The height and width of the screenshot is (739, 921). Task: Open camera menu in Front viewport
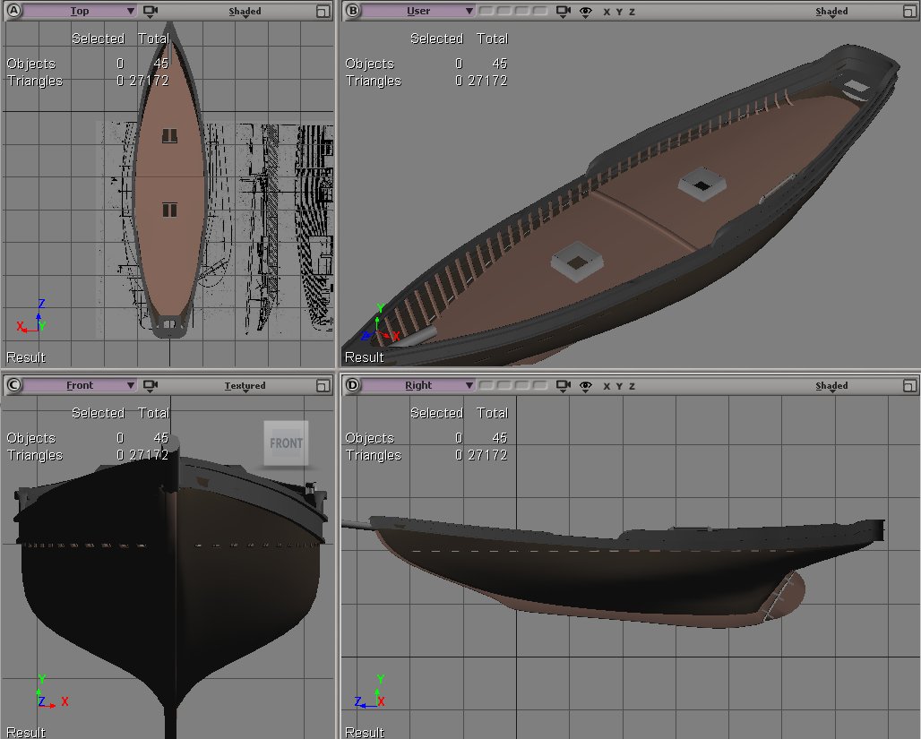click(x=151, y=386)
